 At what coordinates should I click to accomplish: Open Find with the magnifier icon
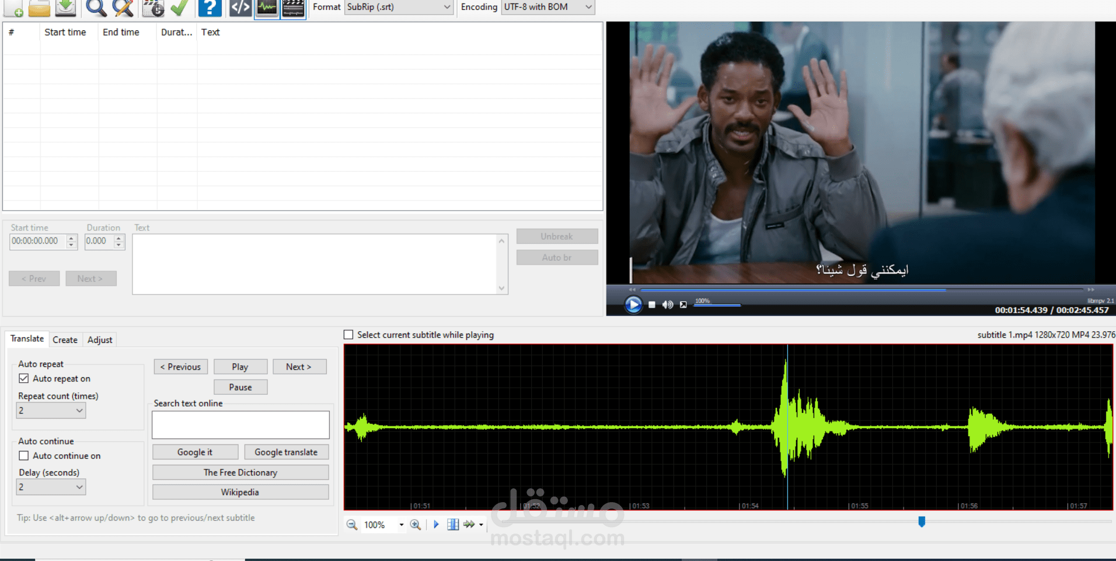click(x=96, y=8)
